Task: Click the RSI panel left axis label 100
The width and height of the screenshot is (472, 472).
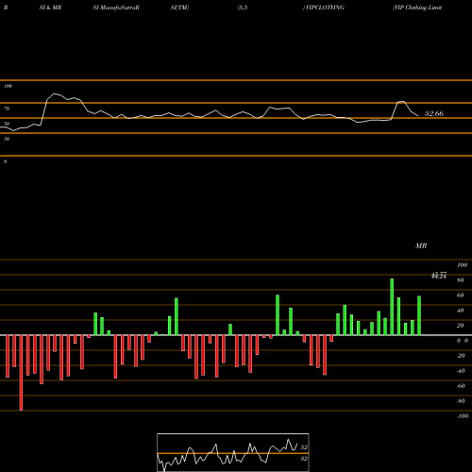Action: pyautogui.click(x=8, y=86)
